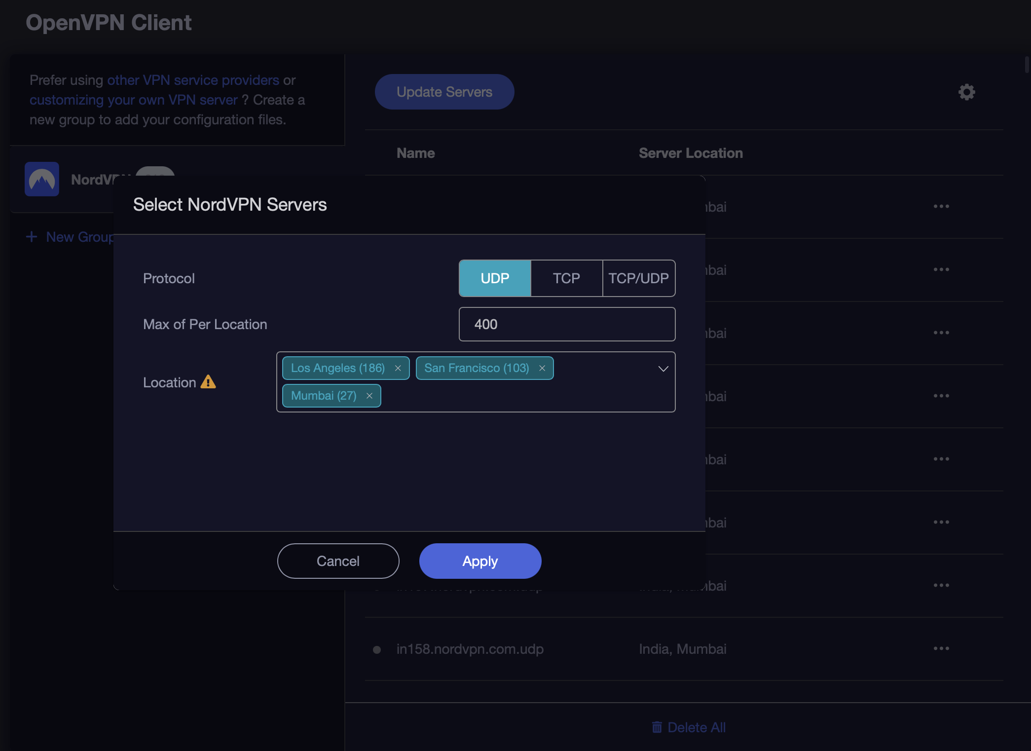Click the Location warning triangle icon
Screen dimensions: 1031x751
point(208,382)
